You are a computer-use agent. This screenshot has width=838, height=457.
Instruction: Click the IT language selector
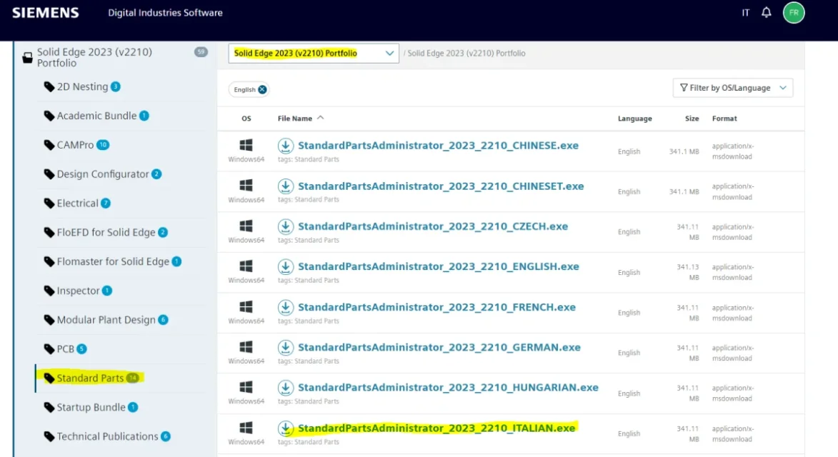(746, 13)
